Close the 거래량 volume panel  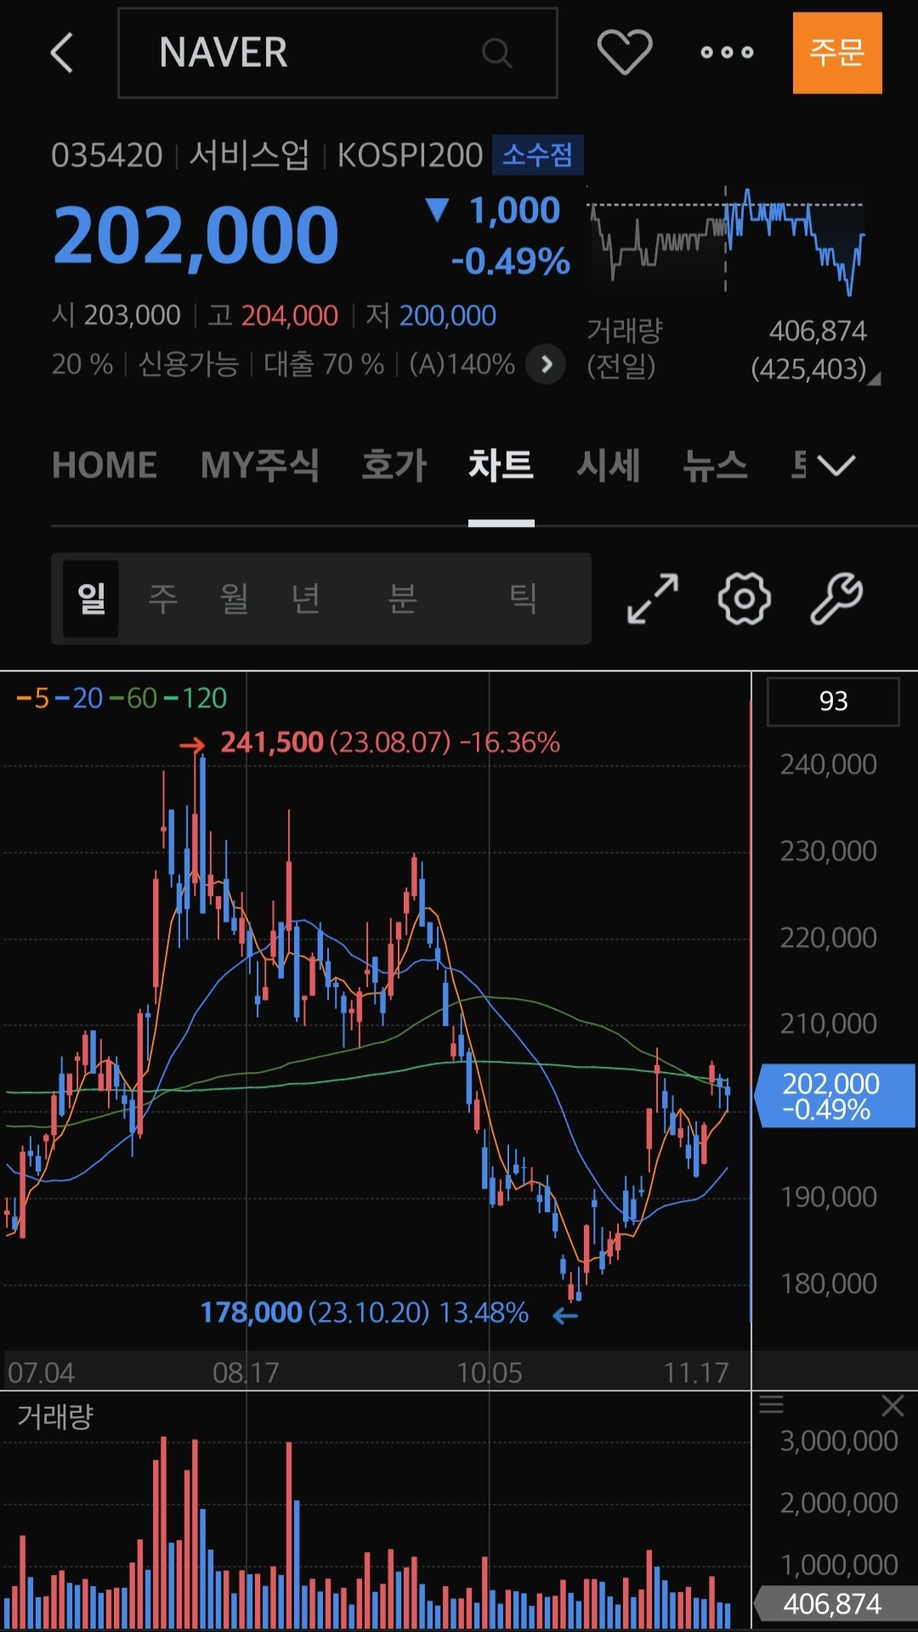point(892,1406)
